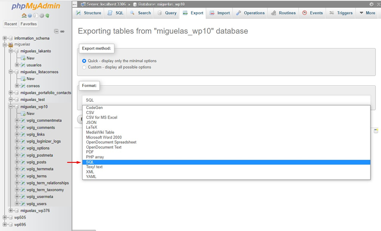Screen dimensions: 381x231
Task: Choose PDF format from list
Action: 226,152
